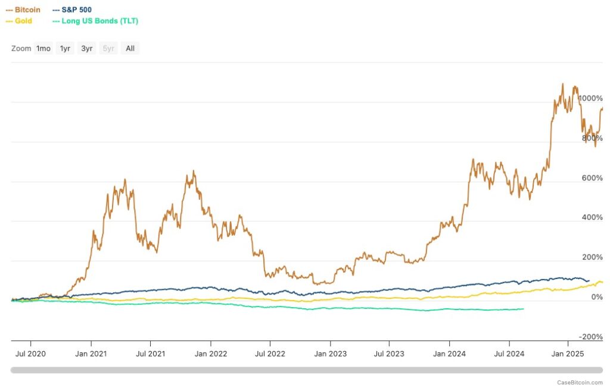Click the Jul 2020 axis label
Viewport: 610px width, 388px height.
pyautogui.click(x=30, y=354)
